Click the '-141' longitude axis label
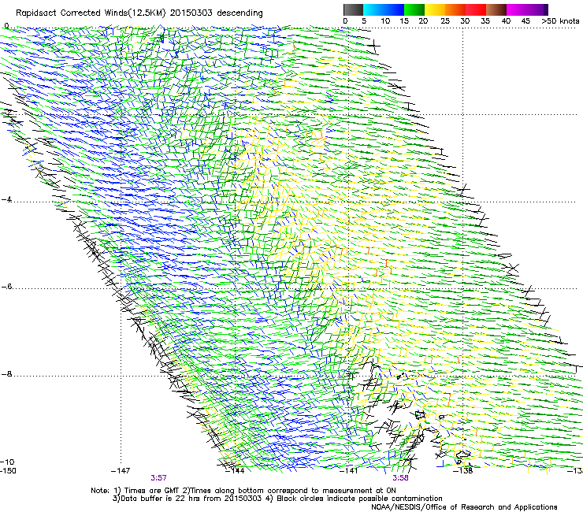Viewport: 583px width, 512px height. [349, 471]
